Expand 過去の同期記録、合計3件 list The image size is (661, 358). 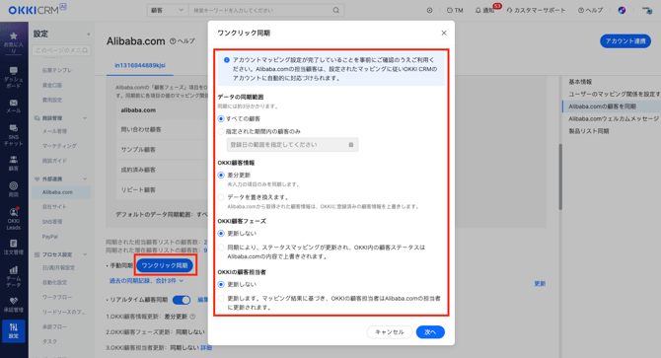click(146, 280)
